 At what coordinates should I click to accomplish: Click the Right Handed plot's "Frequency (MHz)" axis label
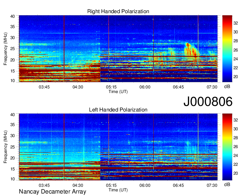[x=5, y=49]
